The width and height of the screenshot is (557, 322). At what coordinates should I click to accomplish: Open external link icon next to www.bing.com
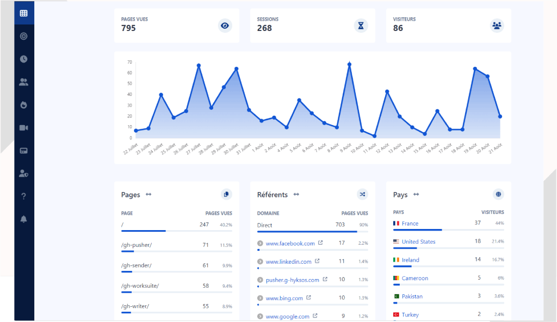(x=309, y=298)
